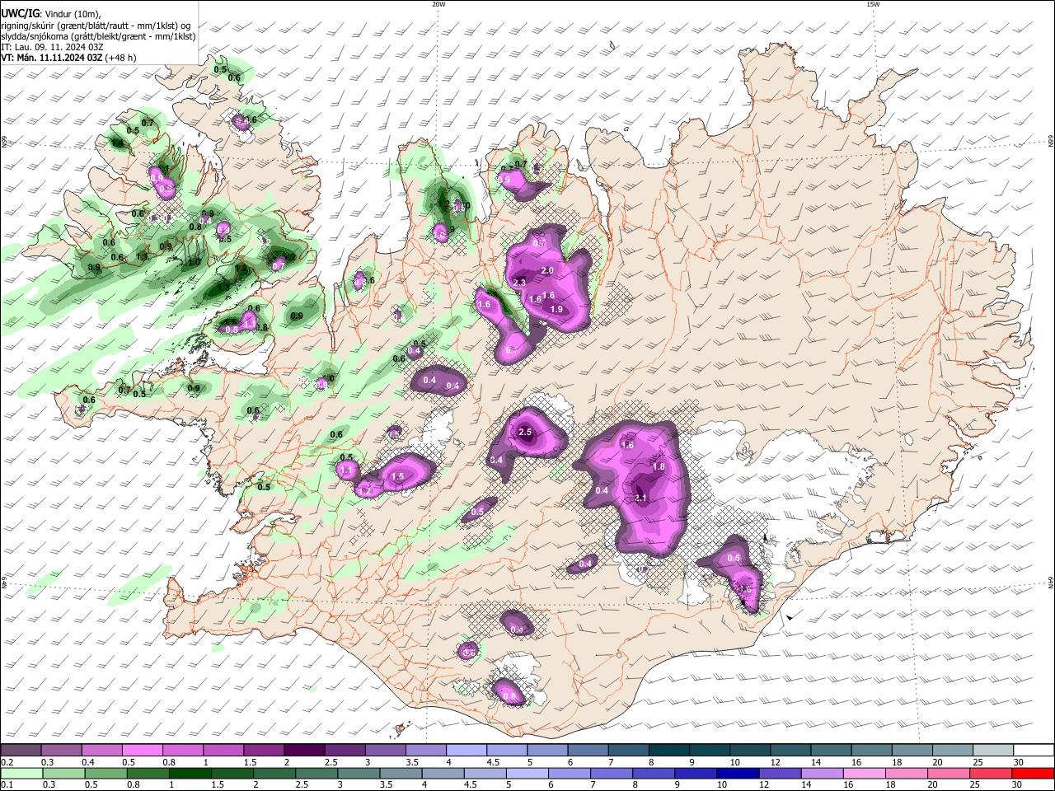Image resolution: width=1055 pixels, height=791 pixels.
Task: Click the 15W longitude label at top
Action: tap(873, 4)
